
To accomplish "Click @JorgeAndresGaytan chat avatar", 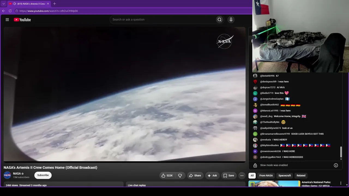I will click(x=255, y=99).
